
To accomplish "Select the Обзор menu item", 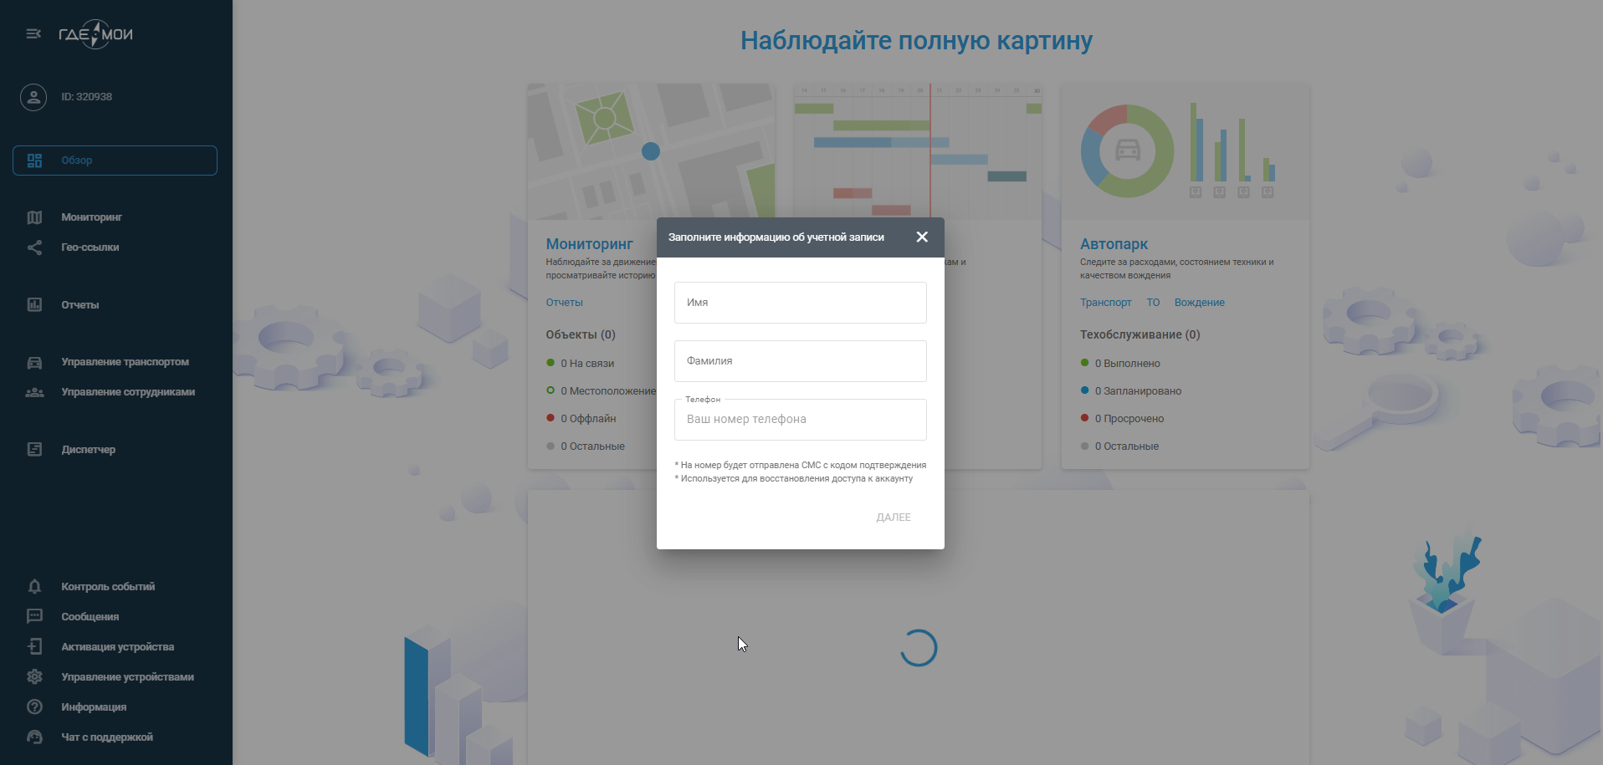I will (115, 161).
